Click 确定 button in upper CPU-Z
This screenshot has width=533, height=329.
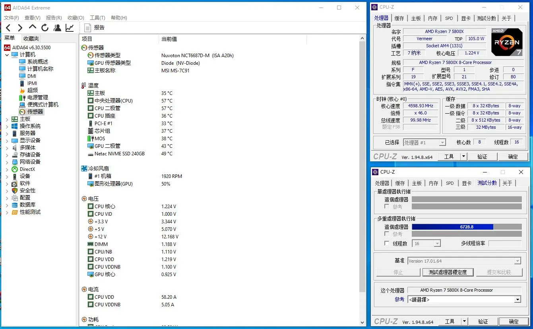point(513,157)
